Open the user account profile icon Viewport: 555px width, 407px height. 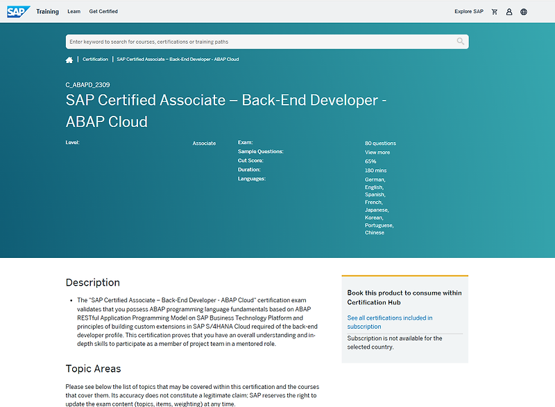point(509,11)
